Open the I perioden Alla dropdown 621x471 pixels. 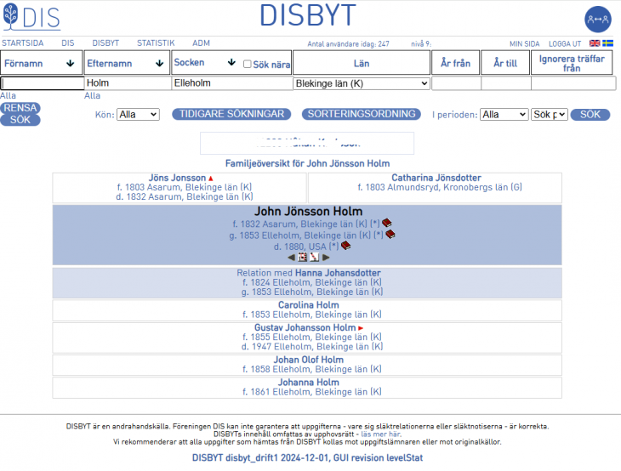[504, 115]
